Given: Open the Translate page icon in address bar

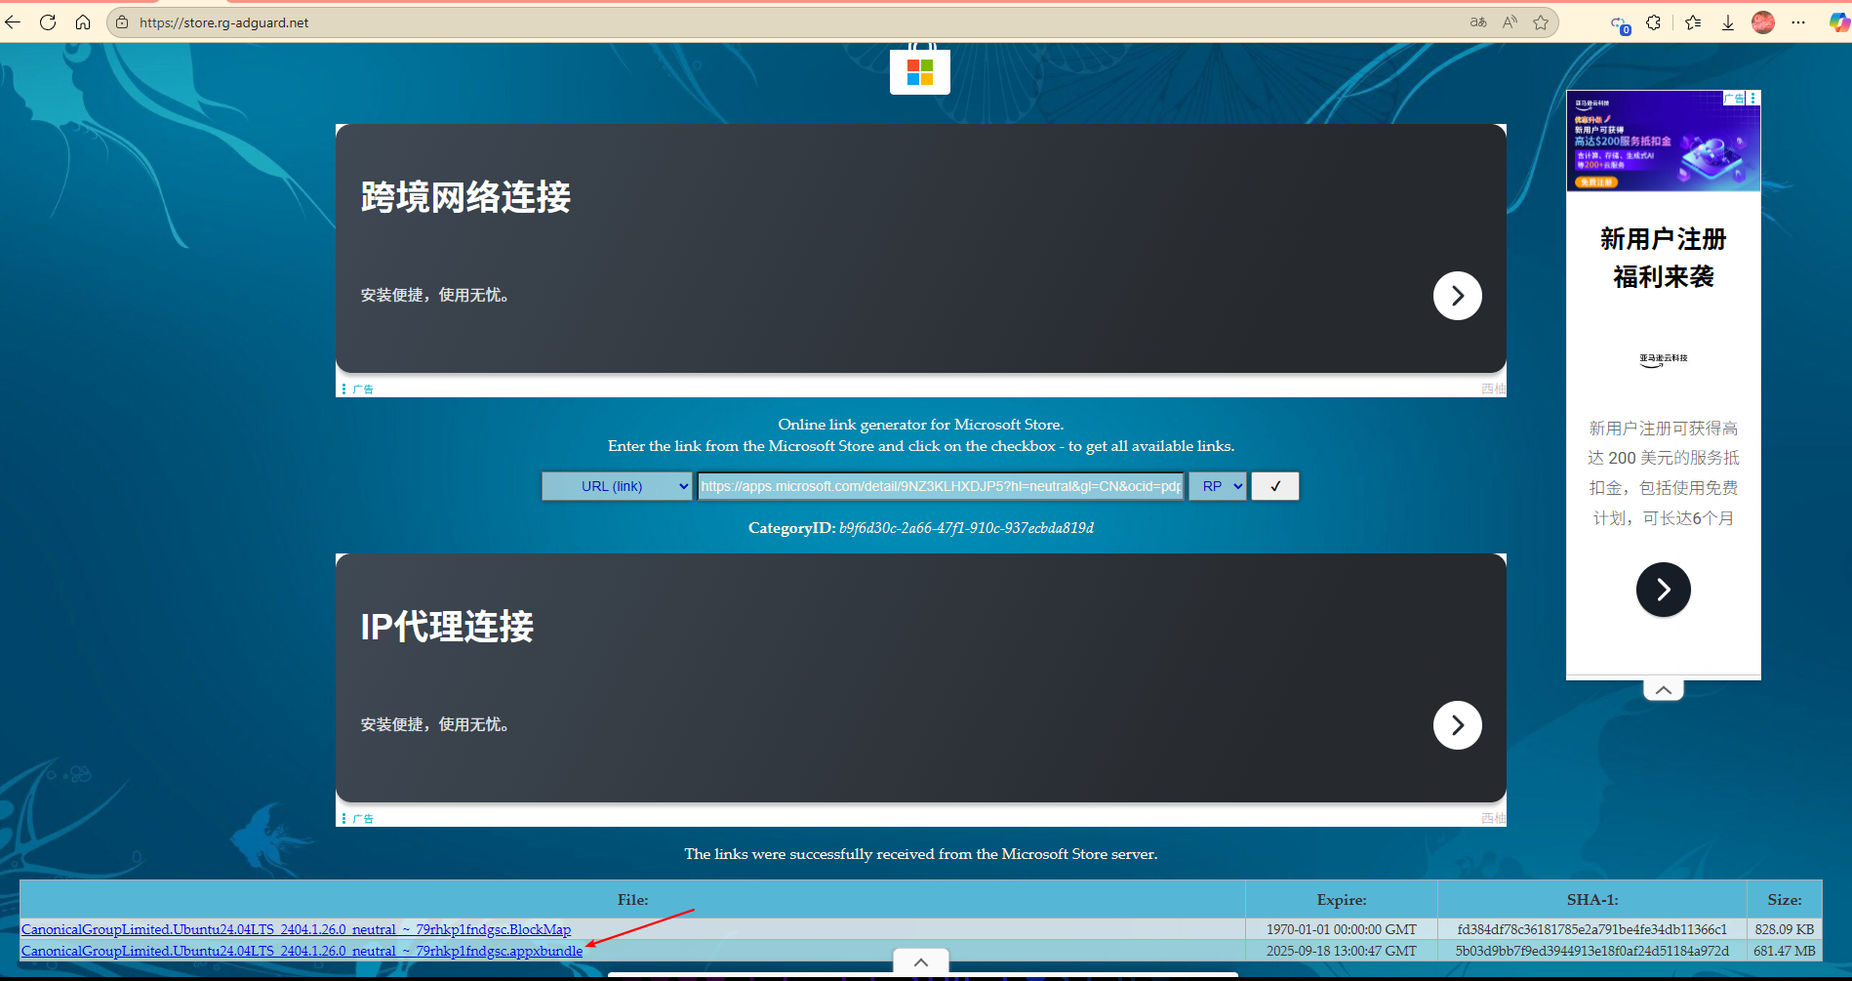Looking at the screenshot, I should point(1478,22).
